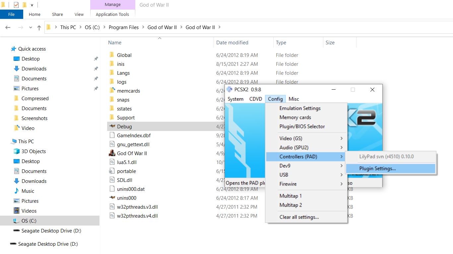Open the recent locations dropdown chevron
The height and width of the screenshot is (254, 453).
pos(31,28)
